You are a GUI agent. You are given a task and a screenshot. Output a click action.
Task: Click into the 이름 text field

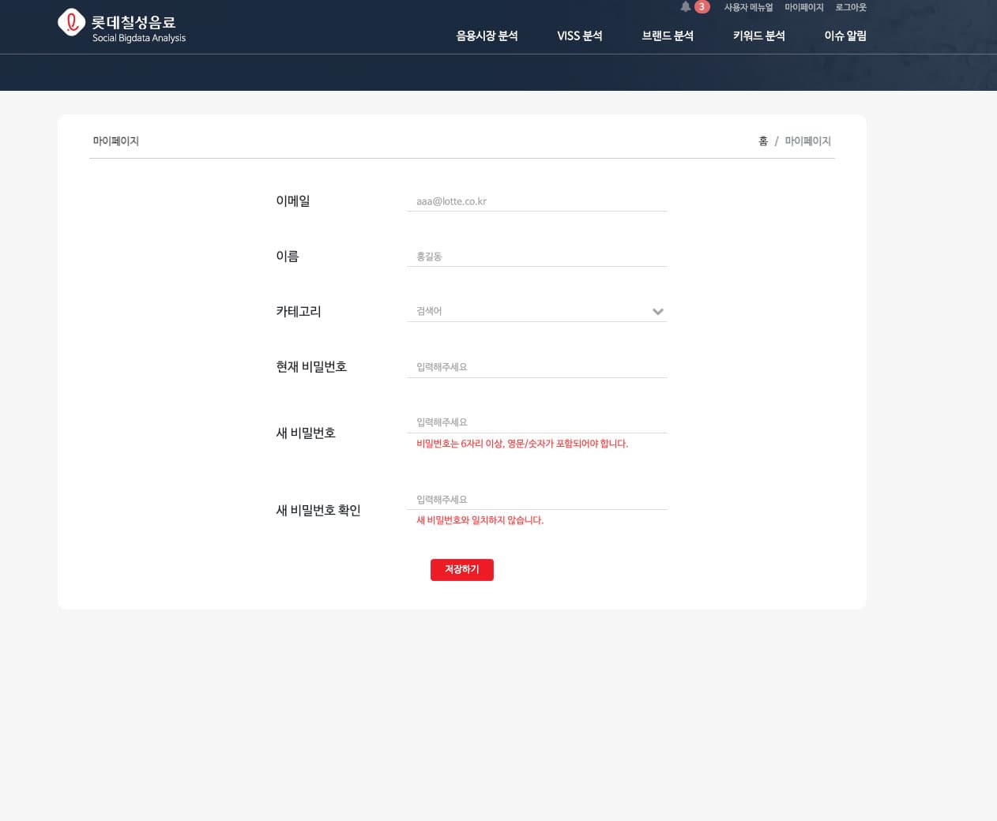click(536, 257)
